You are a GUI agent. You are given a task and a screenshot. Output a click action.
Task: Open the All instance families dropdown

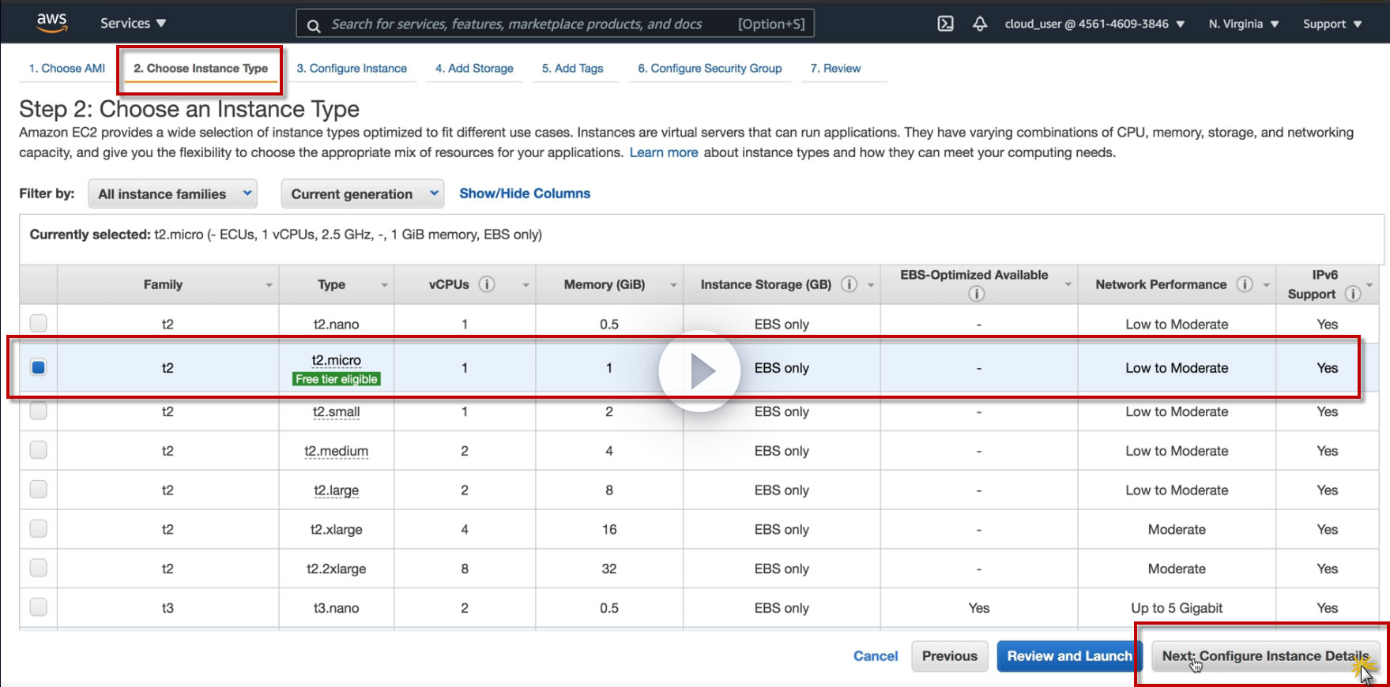tap(172, 194)
